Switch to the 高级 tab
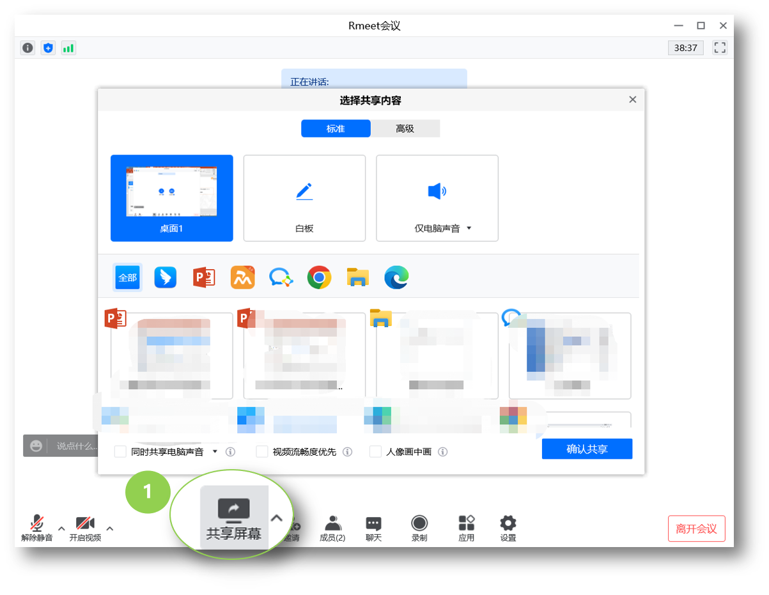 (x=405, y=128)
